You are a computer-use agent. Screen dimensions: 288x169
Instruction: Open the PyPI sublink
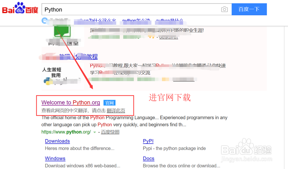click(x=148, y=141)
